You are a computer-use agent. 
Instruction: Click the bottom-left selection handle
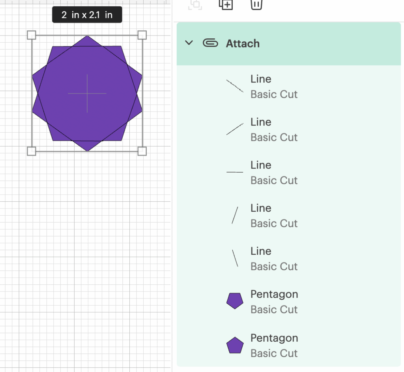point(32,151)
